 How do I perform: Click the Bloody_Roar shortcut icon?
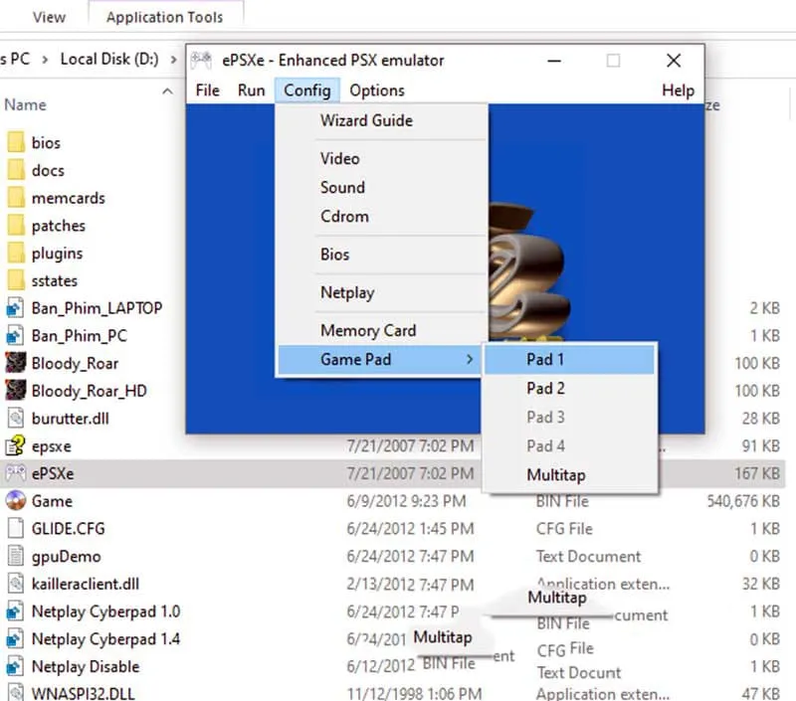pyautogui.click(x=15, y=363)
